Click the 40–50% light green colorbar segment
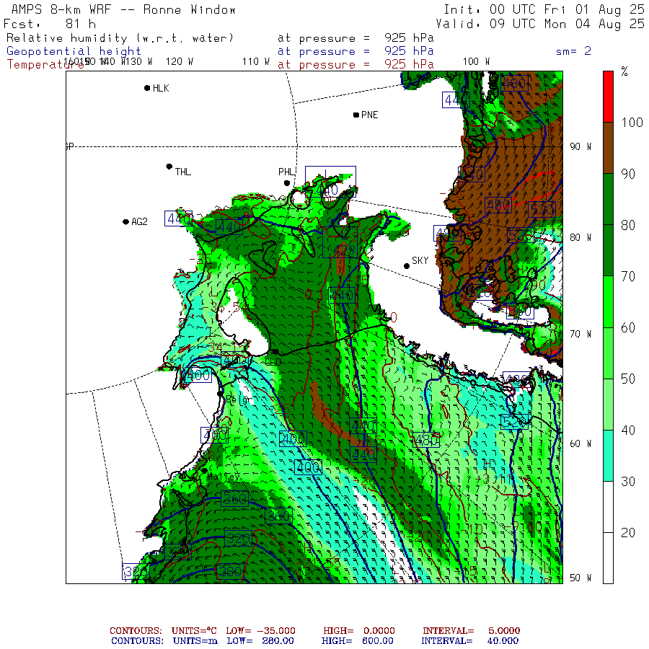This screenshot has width=649, height=649. [608, 405]
